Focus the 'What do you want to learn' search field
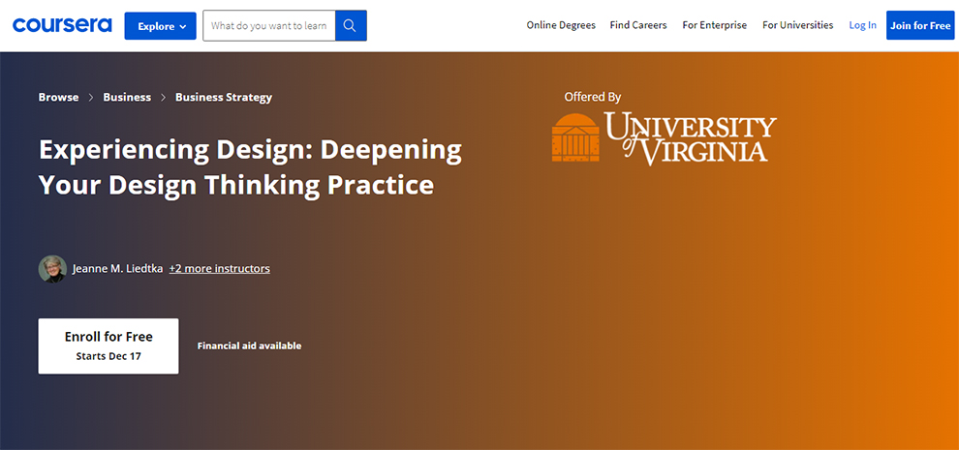Viewport: 959px width, 450px height. [269, 26]
